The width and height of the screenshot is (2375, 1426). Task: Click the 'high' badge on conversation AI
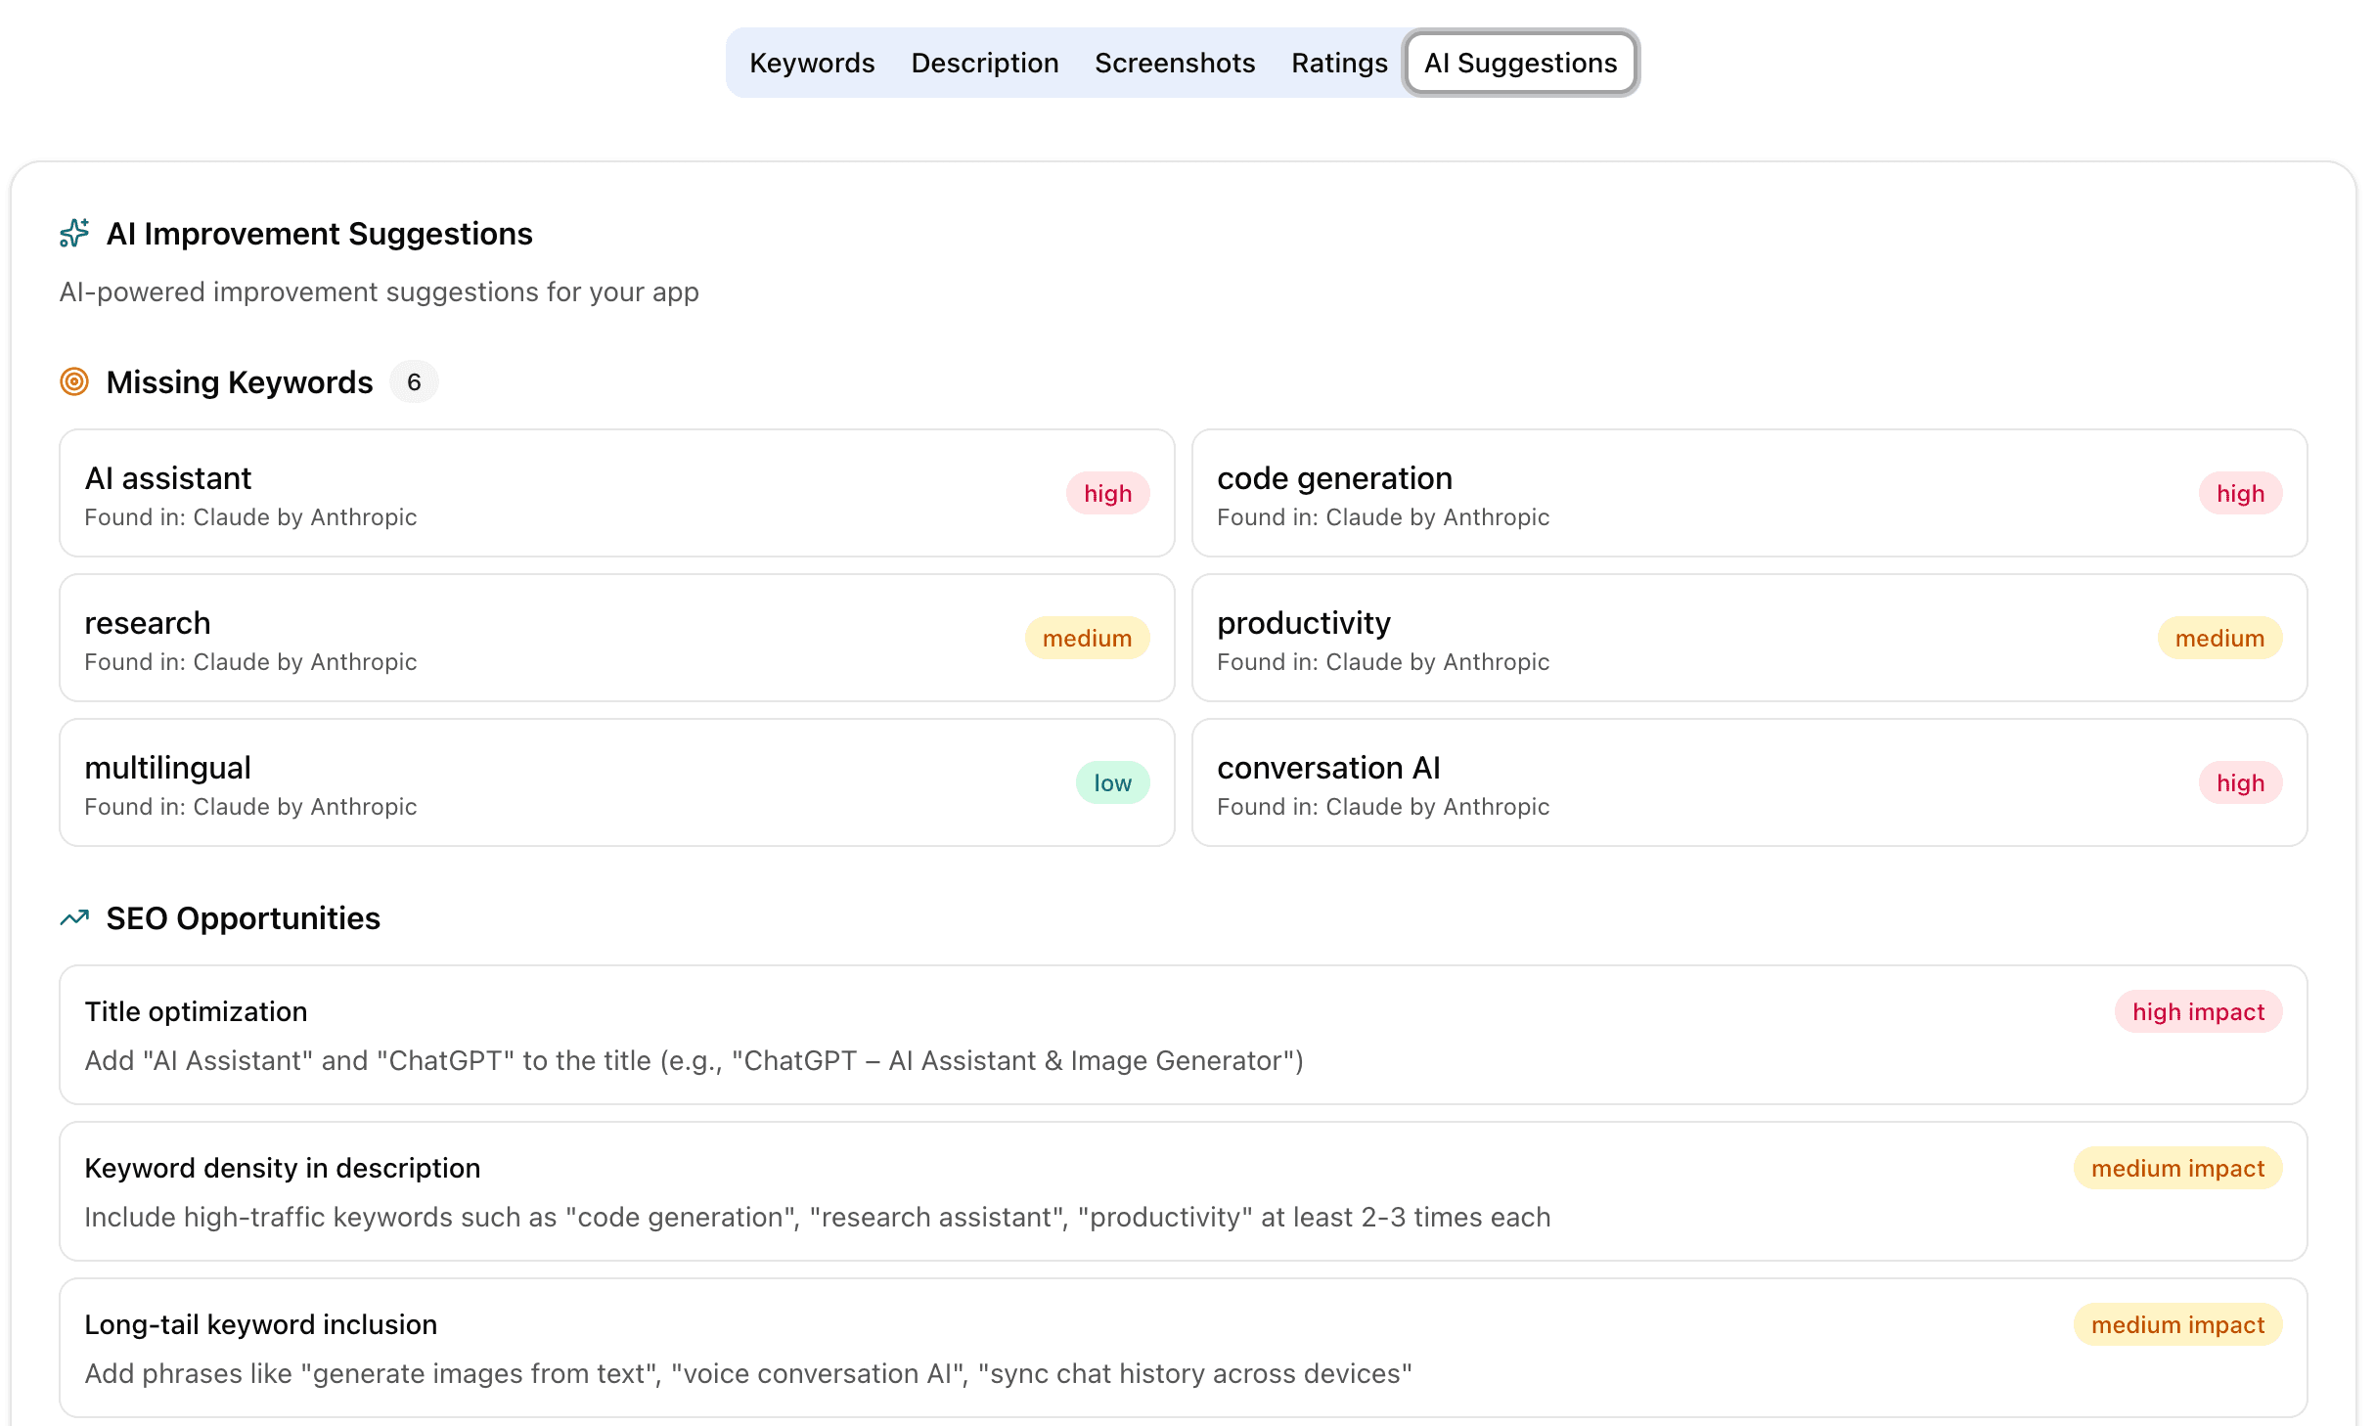tap(2240, 781)
